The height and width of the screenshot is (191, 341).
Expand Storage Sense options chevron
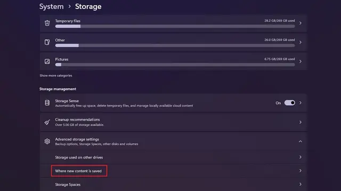tap(301, 102)
